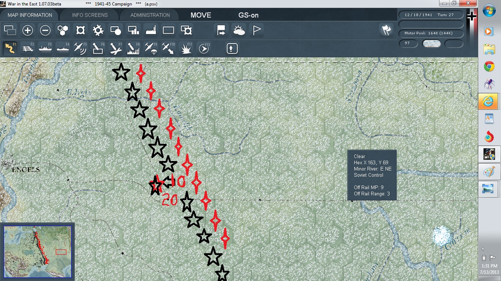Click the MOVE mode label

pyautogui.click(x=201, y=15)
